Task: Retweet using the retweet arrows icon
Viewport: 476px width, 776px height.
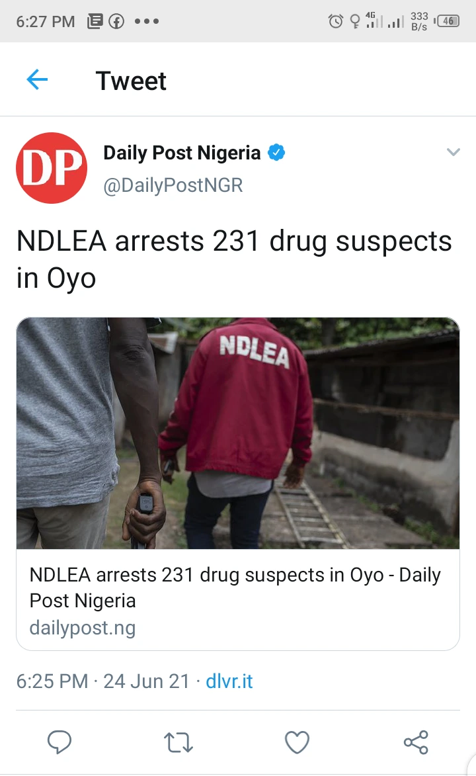Action: point(178,742)
